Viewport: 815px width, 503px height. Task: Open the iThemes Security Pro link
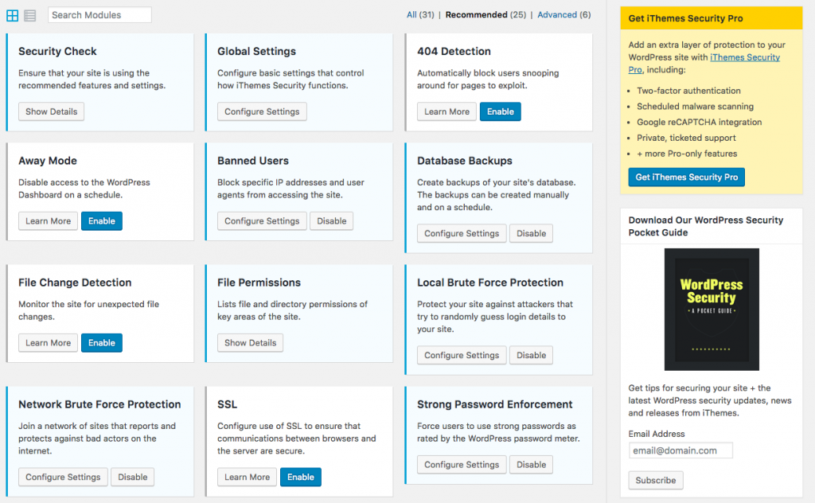(x=744, y=58)
